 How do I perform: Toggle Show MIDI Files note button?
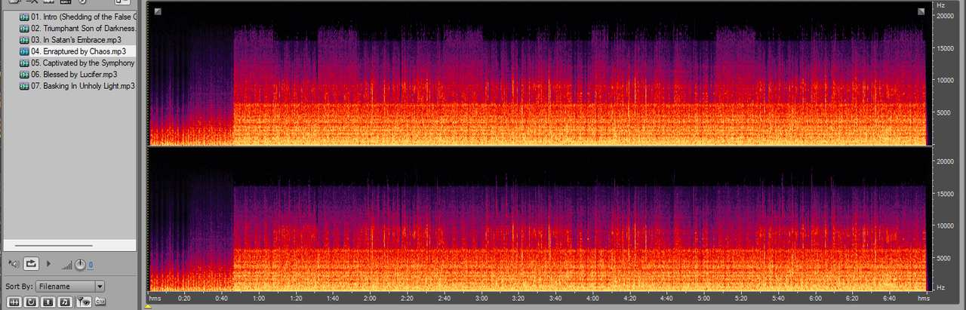66,302
